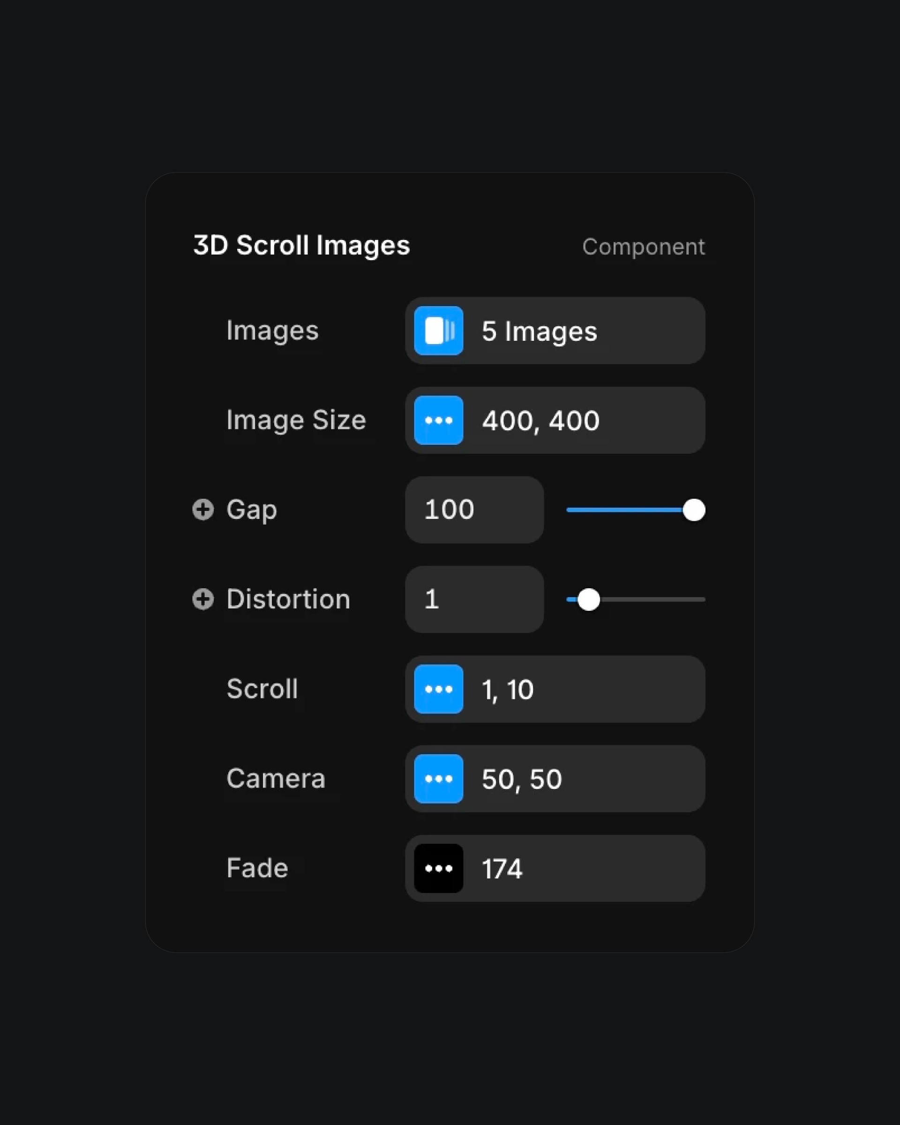900x1125 pixels.
Task: Click the Distortion value field showing 1
Action: [x=474, y=599]
